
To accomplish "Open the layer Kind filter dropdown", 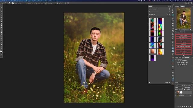I will pos(178,85).
